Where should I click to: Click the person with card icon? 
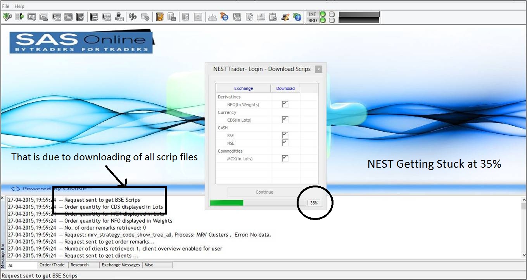click(119, 17)
